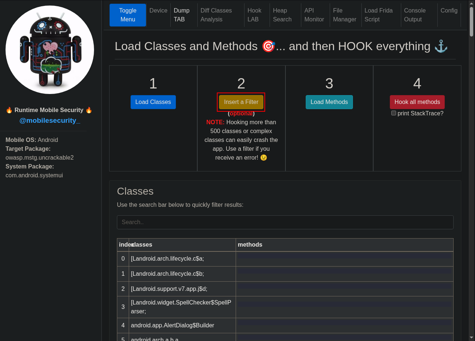Click the Hook all methods button
The image size is (475, 341).
click(417, 102)
